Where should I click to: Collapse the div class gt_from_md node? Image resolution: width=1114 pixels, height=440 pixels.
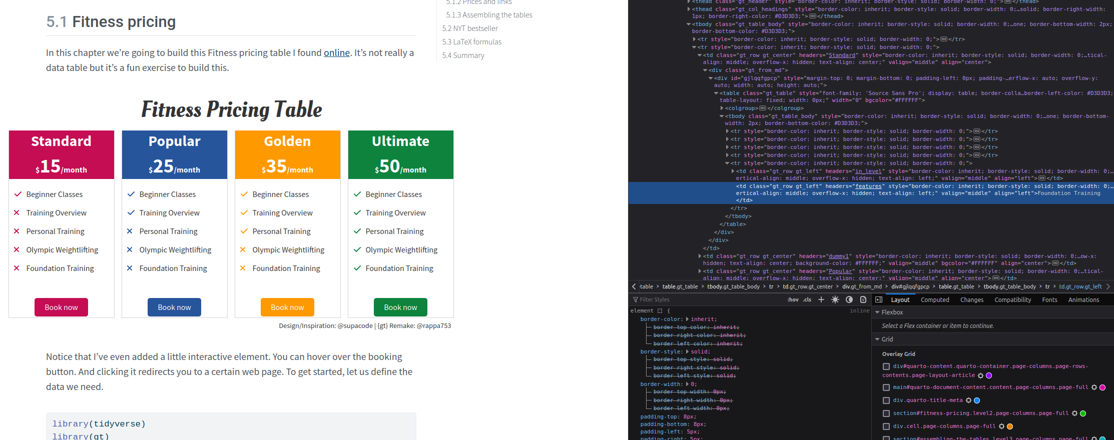[705, 70]
